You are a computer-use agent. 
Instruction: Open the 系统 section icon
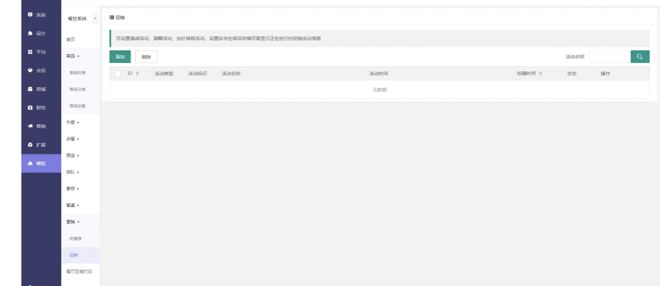(30, 15)
